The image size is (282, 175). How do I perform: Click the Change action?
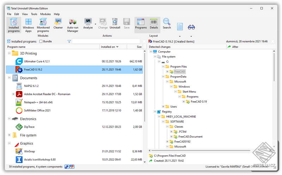click(x=103, y=24)
